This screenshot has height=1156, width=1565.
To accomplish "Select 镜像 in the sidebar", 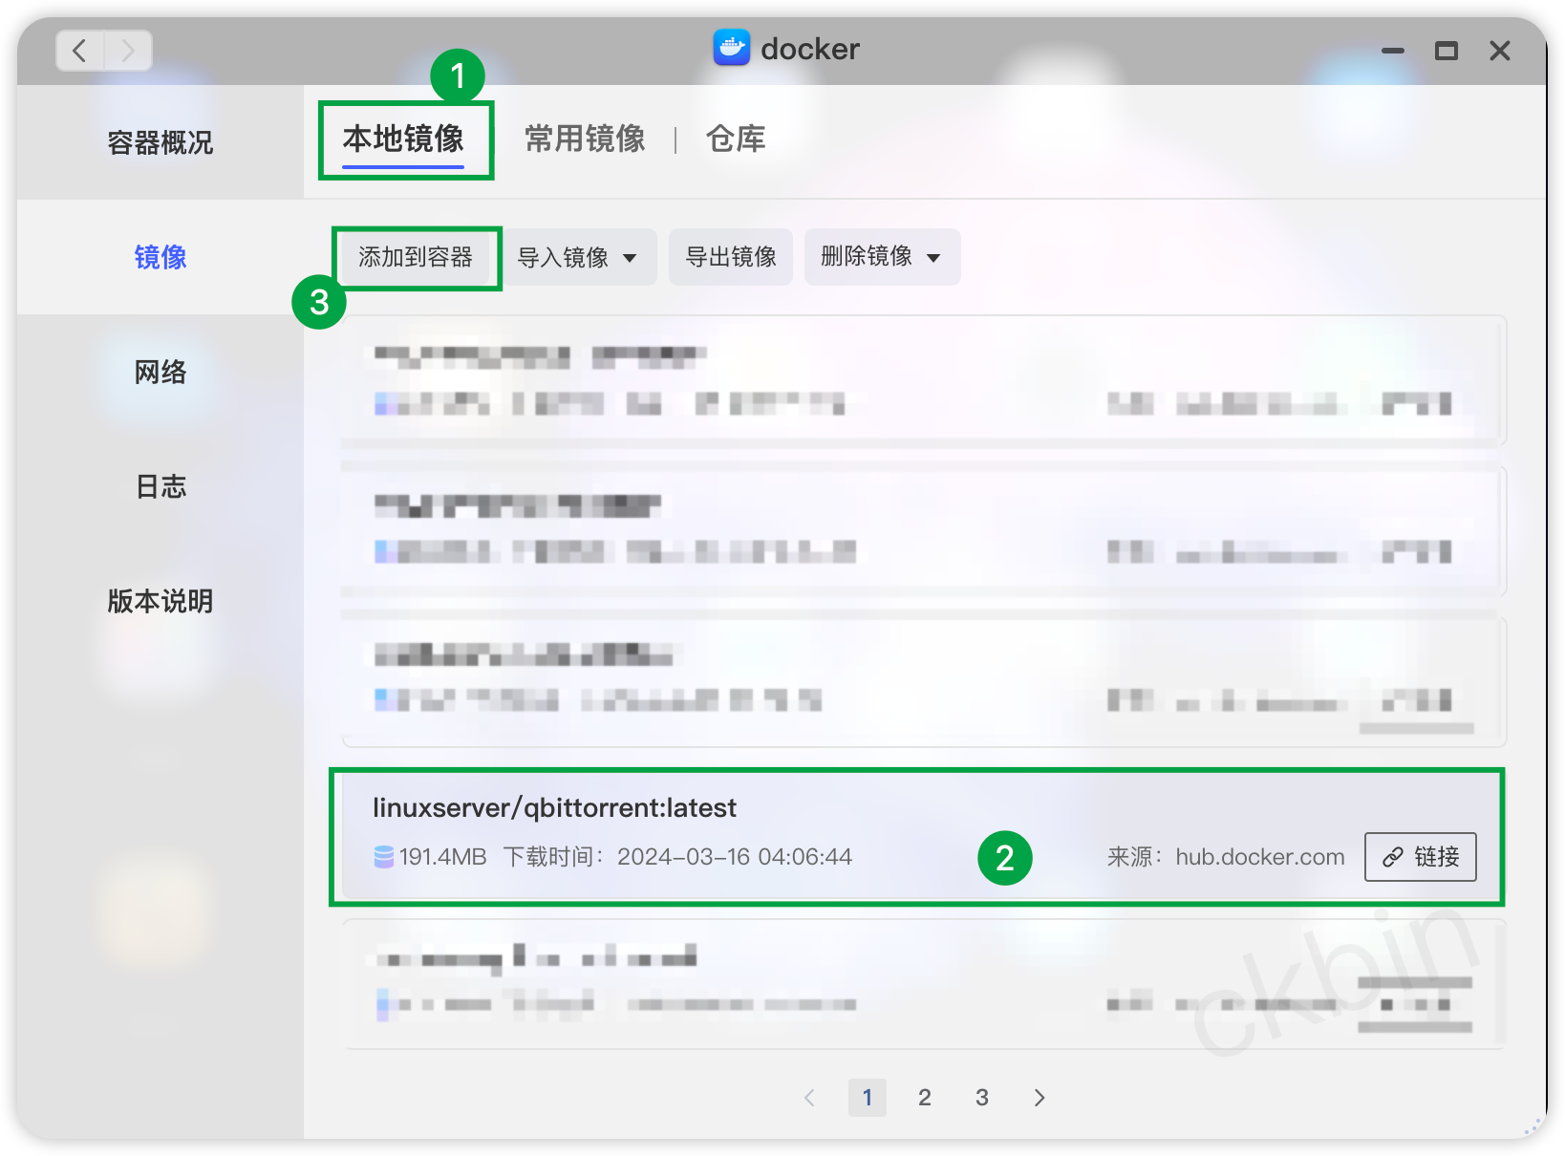I will (x=161, y=257).
